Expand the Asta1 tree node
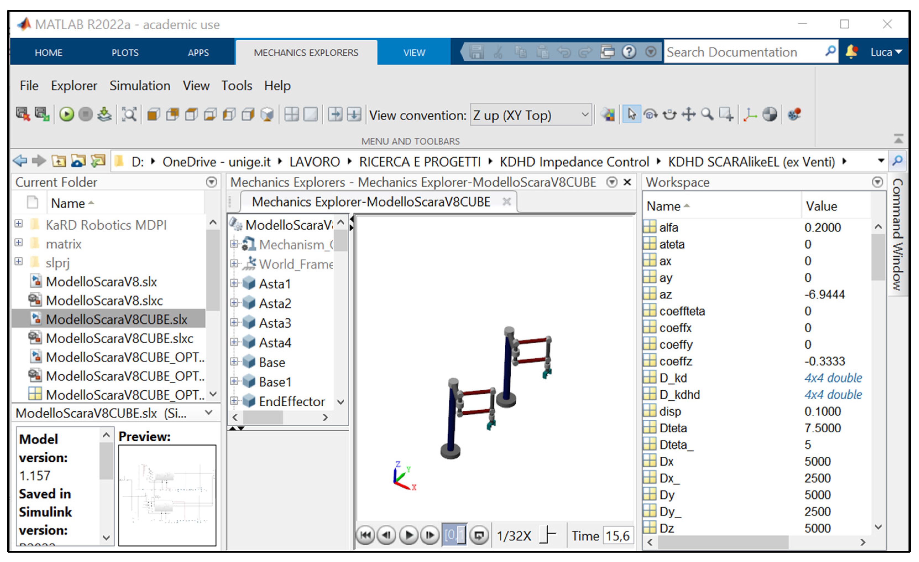Screen dimensions: 919x562 (234, 283)
